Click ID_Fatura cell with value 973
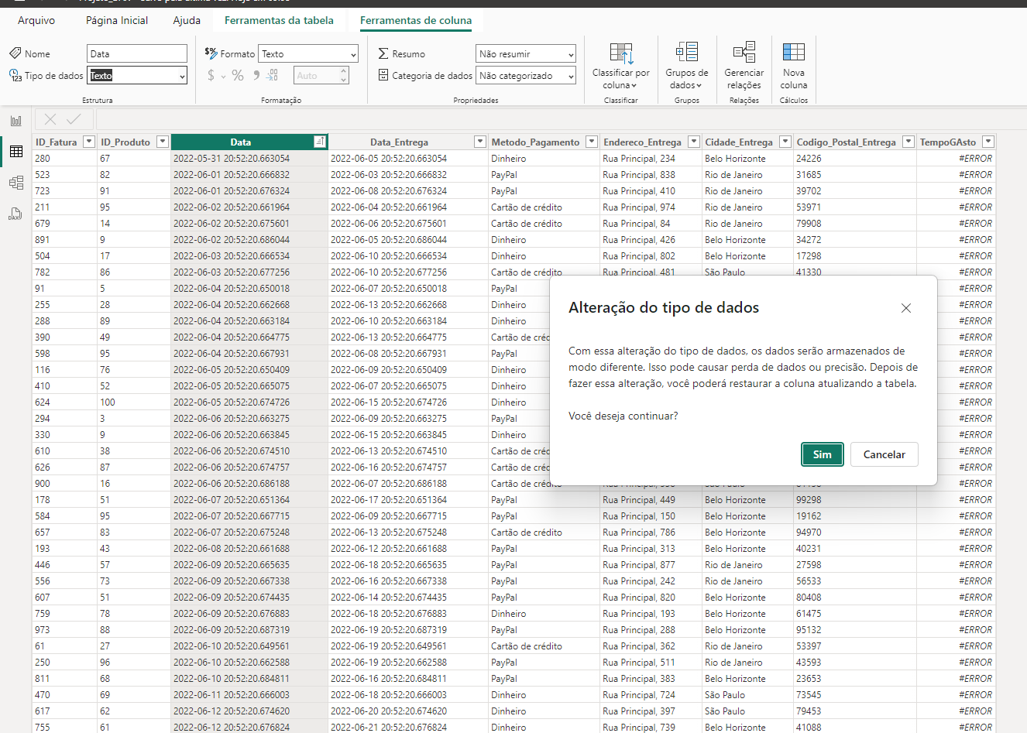This screenshot has height=733, width=1027. pos(64,629)
